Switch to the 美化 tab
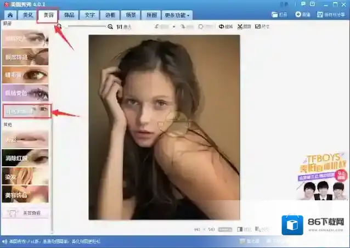 (28, 15)
